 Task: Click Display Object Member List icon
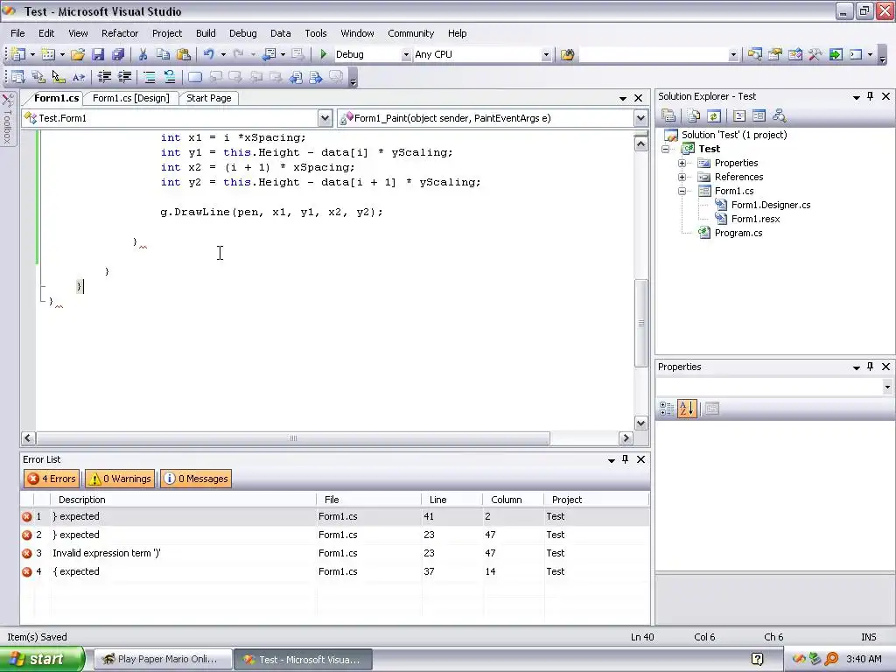tap(17, 77)
